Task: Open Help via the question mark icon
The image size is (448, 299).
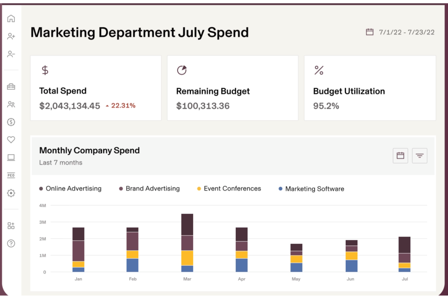Action: click(x=11, y=243)
